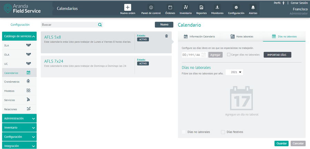Delete AFLS 5x8 calendar with trash icon
Viewport: 310px width, 149px height.
[167, 36]
